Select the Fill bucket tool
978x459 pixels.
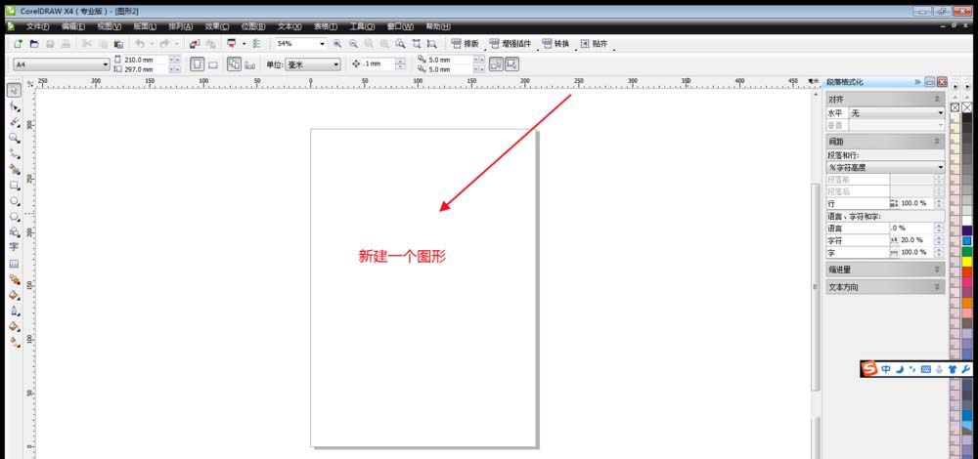(15, 326)
